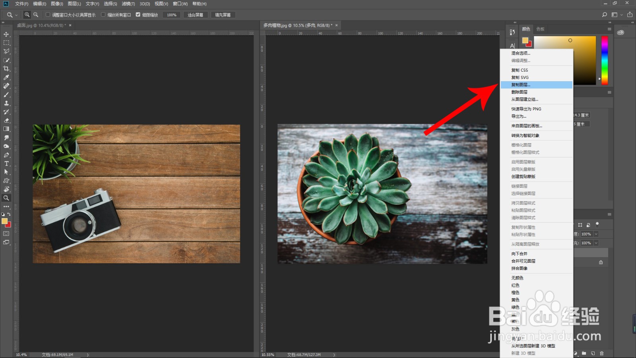Reset default foreground and background colors
This screenshot has width=636, height=358.
tap(3, 214)
